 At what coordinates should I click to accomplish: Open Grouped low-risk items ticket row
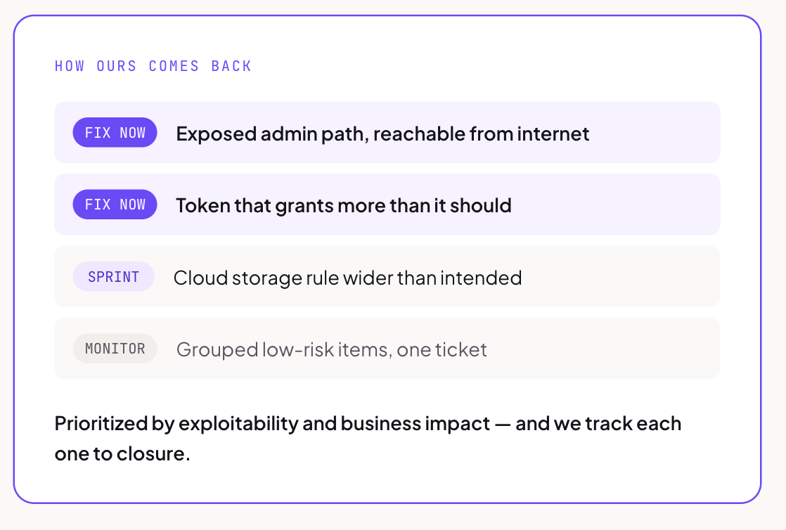387,349
